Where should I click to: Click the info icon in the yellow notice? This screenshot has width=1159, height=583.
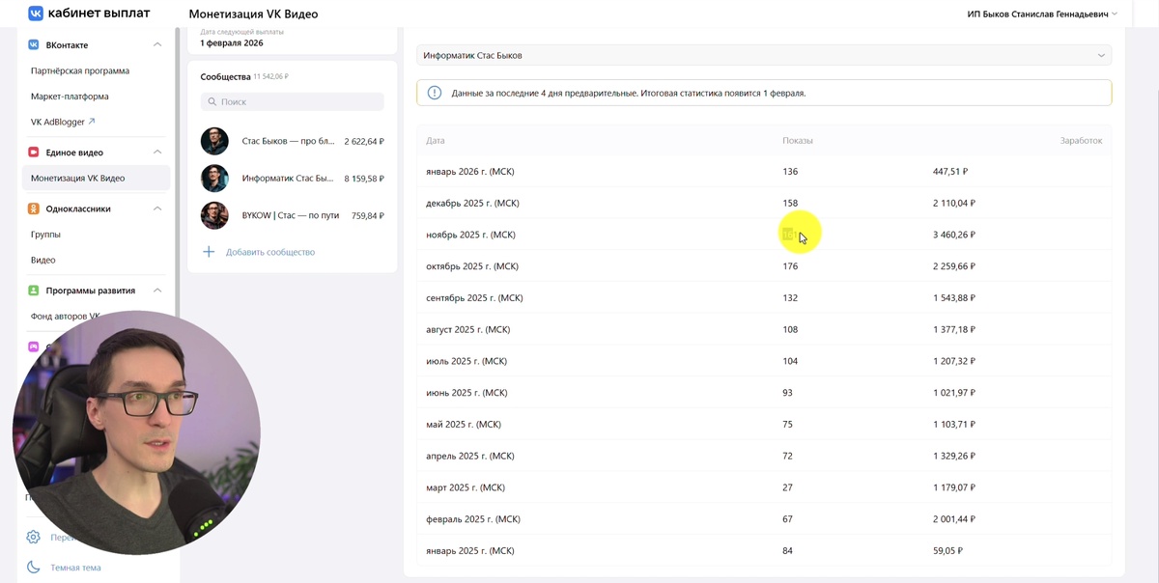436,94
